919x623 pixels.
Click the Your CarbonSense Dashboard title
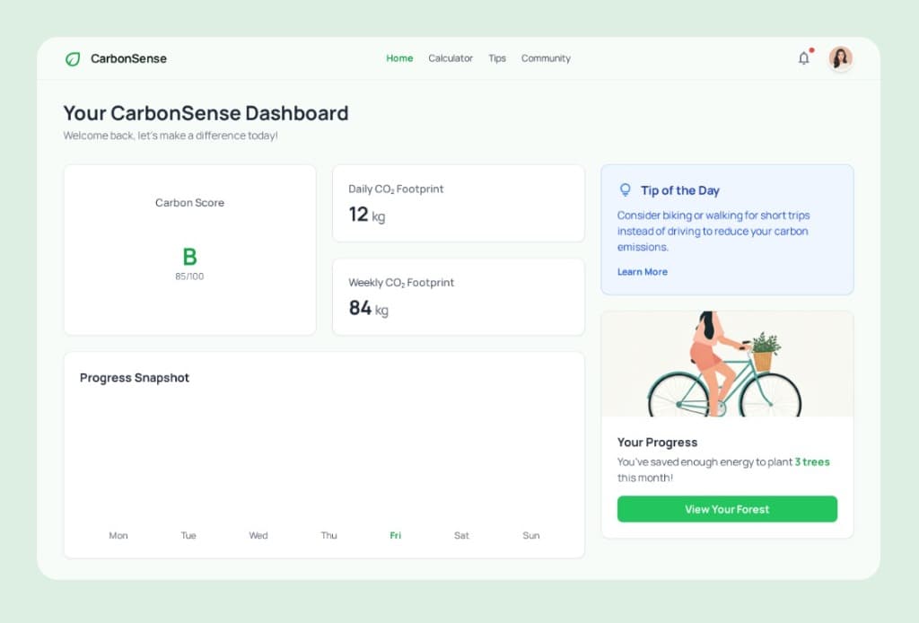pos(206,112)
